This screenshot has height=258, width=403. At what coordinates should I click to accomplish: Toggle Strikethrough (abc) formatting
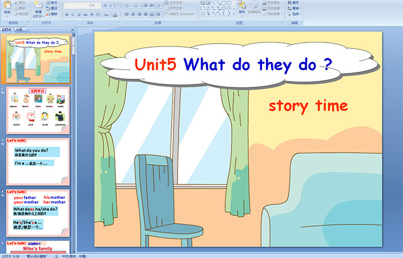pos(85,14)
